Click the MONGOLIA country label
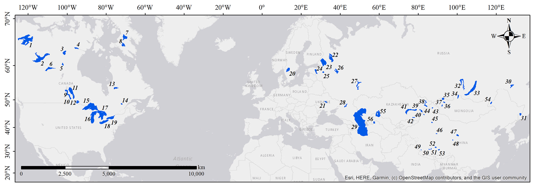 464,111
